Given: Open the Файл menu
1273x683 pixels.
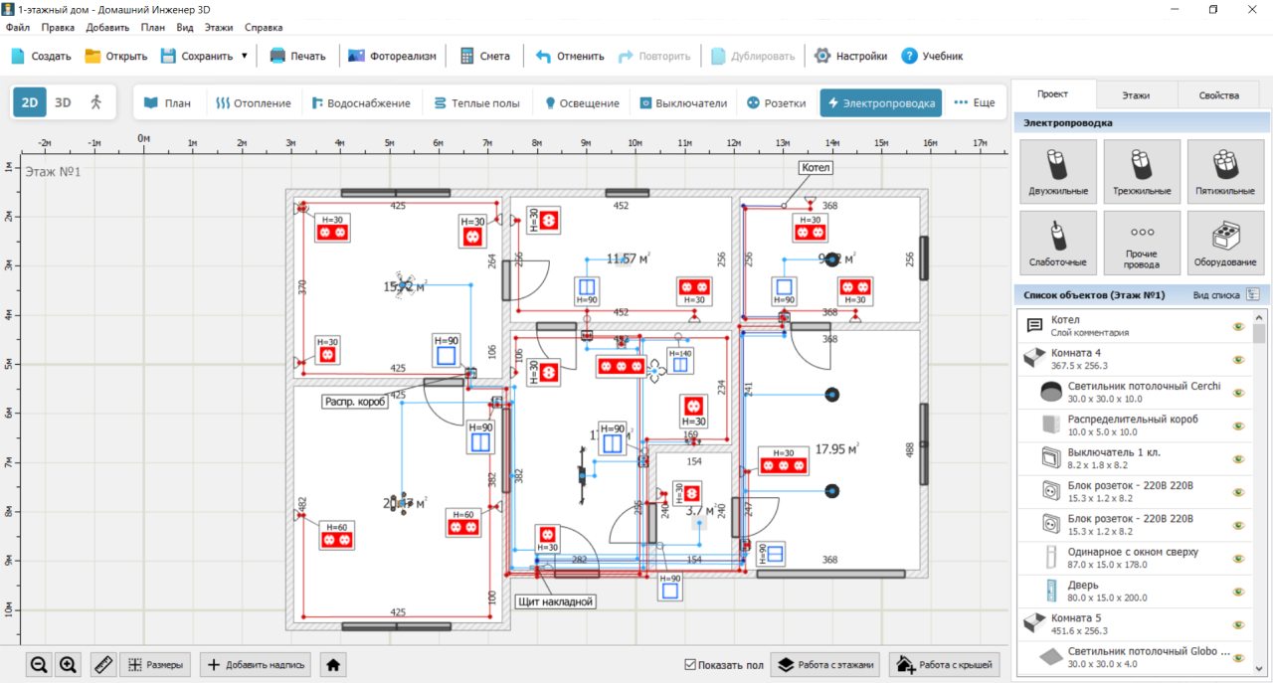Looking at the screenshot, I should (x=17, y=28).
